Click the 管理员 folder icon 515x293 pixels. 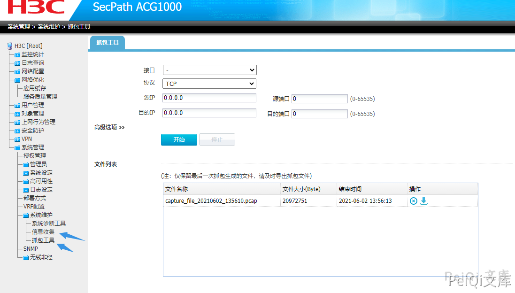(x=26, y=164)
